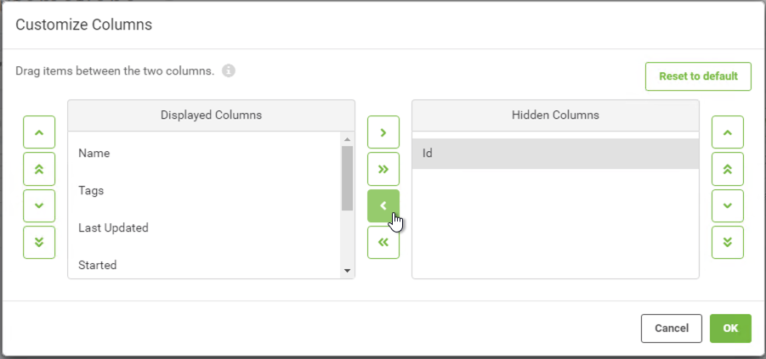Move hidden column up one position
This screenshot has height=359, width=766.
[728, 132]
